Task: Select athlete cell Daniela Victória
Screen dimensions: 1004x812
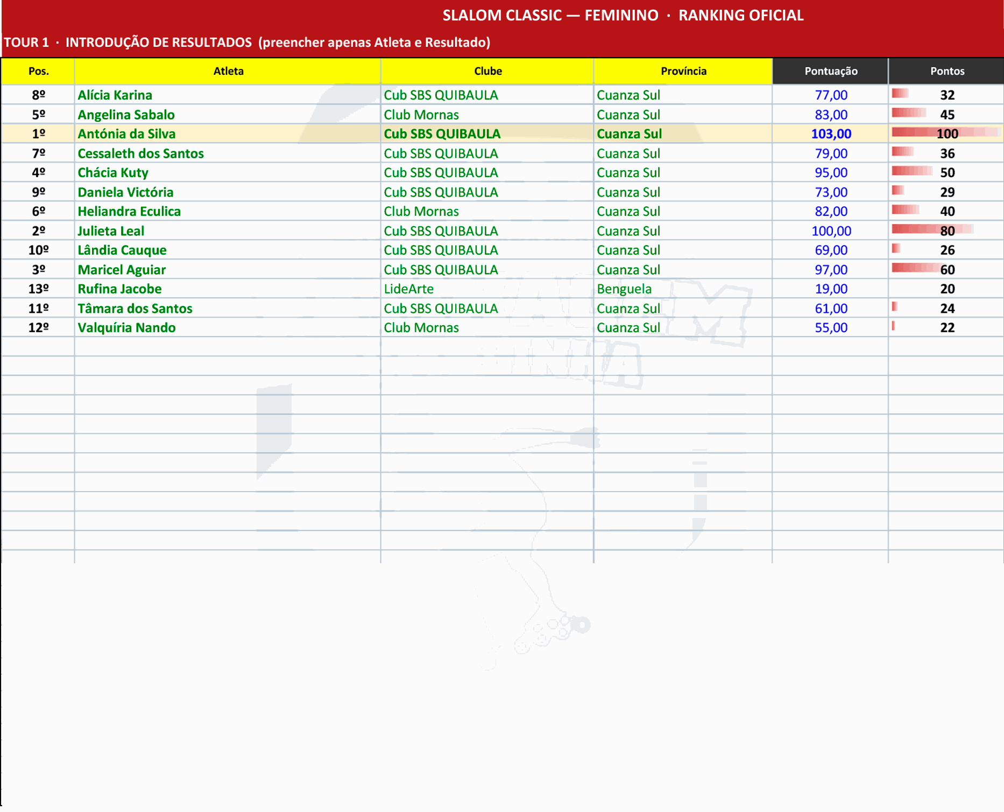Action: (x=228, y=192)
